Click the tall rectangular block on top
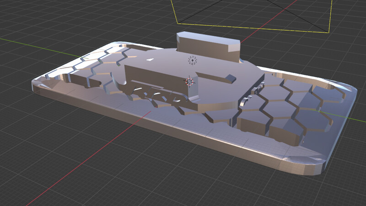 tap(209, 47)
